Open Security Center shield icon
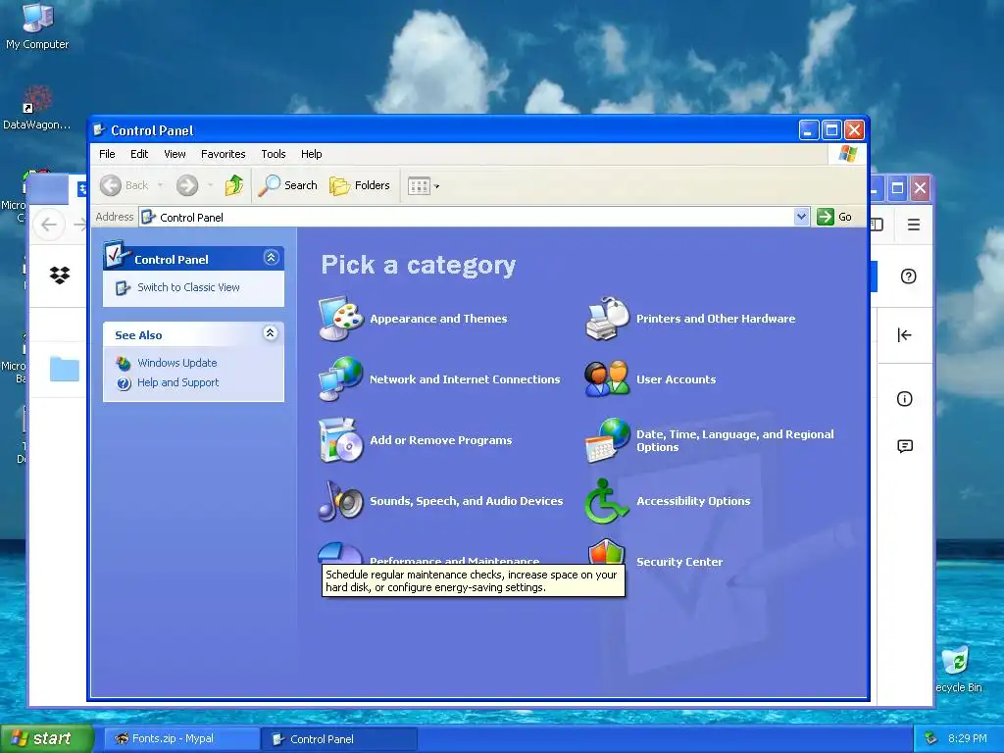Viewport: 1004px width, 753px height. 606,555
